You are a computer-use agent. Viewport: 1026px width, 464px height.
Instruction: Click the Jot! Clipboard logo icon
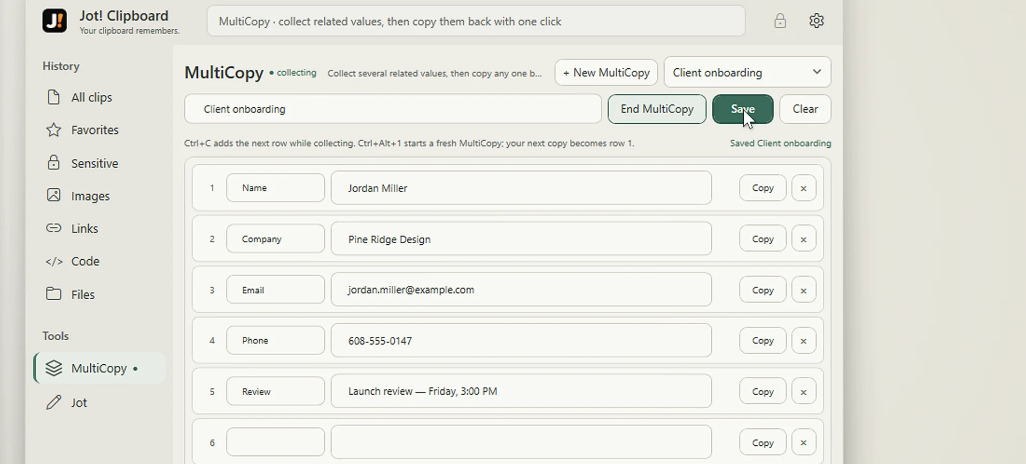pos(55,21)
